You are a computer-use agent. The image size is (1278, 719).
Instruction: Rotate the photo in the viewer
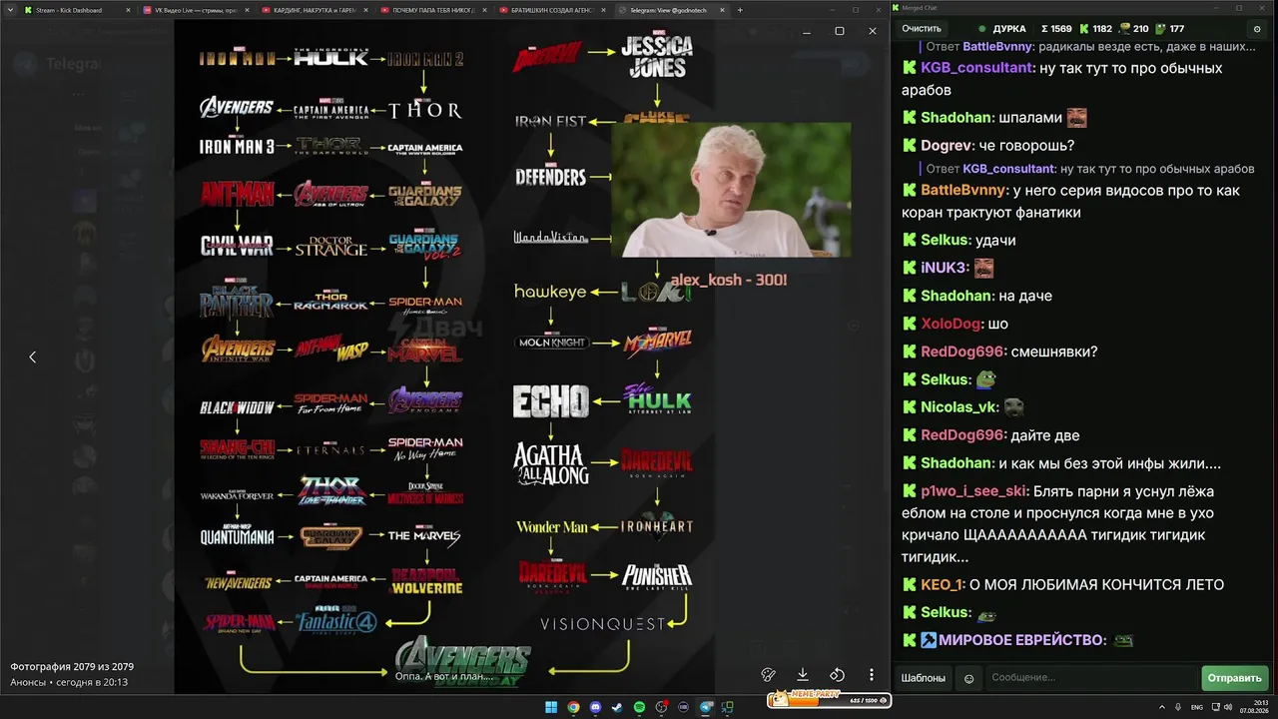click(837, 675)
